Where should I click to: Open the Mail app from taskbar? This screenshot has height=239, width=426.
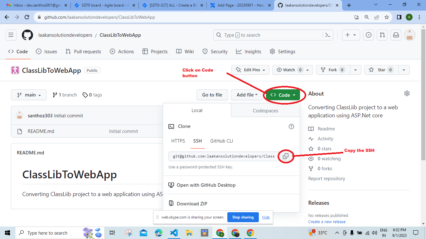tap(143, 233)
